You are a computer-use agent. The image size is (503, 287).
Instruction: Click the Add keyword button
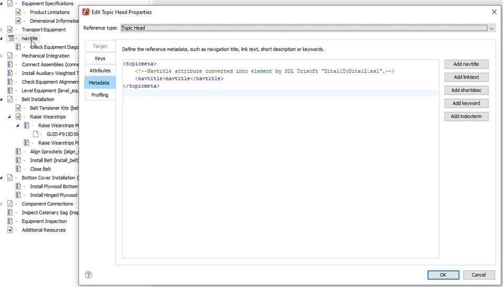(x=466, y=103)
